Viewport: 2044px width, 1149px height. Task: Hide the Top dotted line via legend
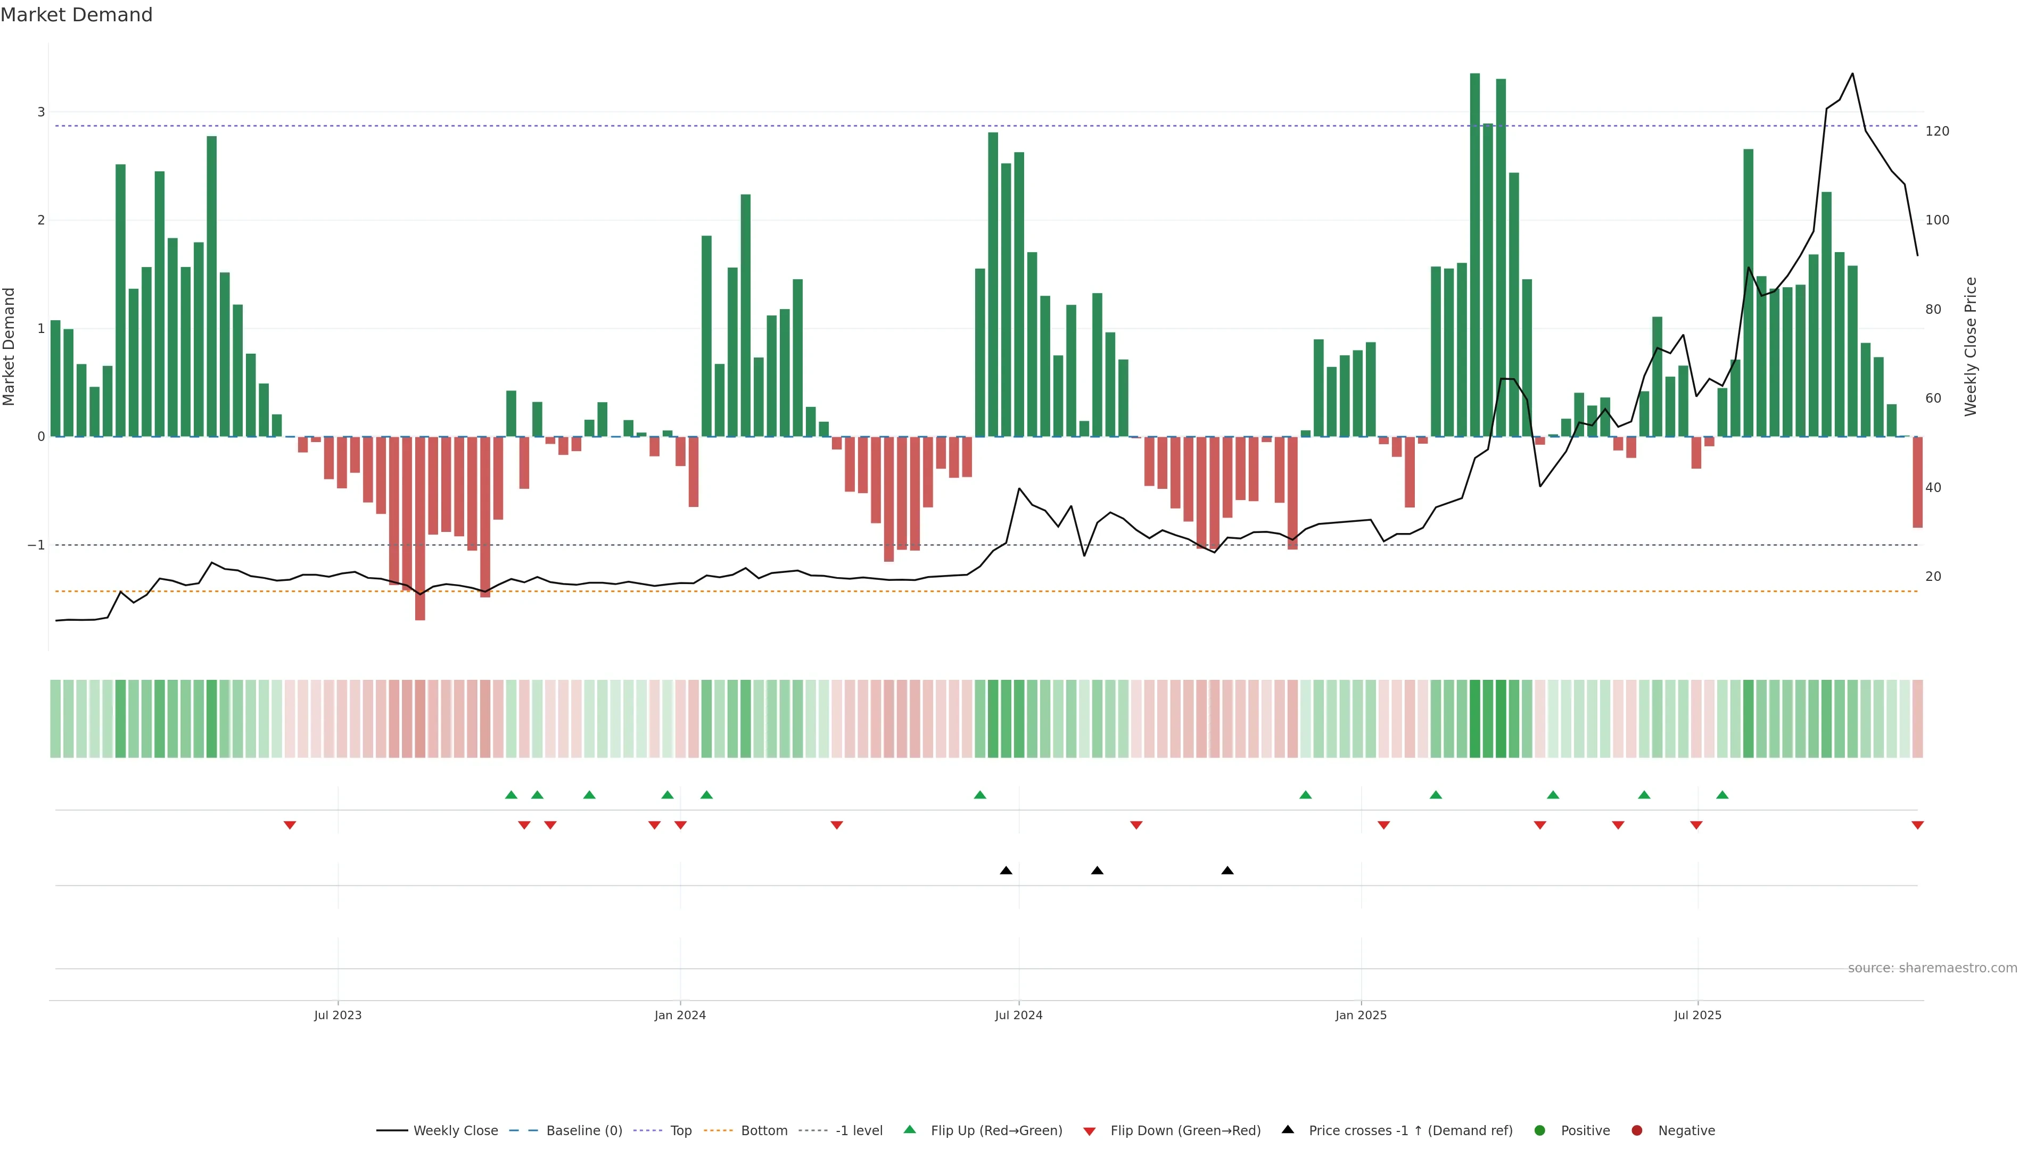[x=680, y=1131]
